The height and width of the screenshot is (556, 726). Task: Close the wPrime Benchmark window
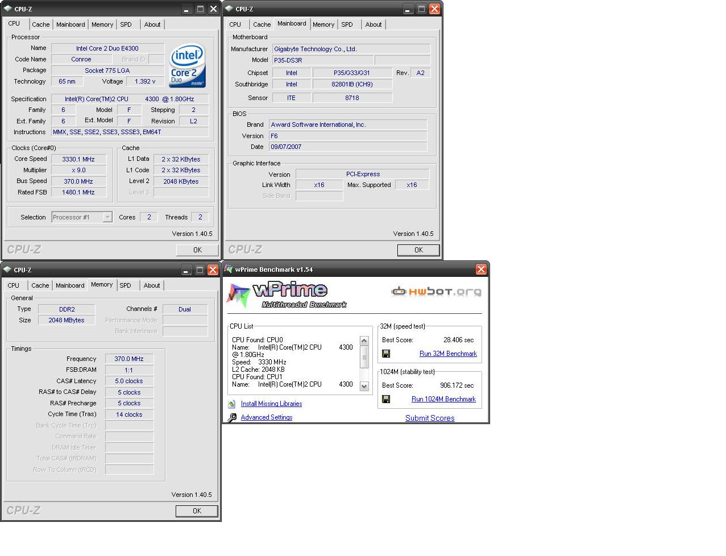point(481,269)
